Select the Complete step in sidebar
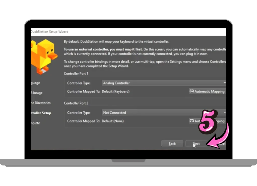 (x=35, y=123)
